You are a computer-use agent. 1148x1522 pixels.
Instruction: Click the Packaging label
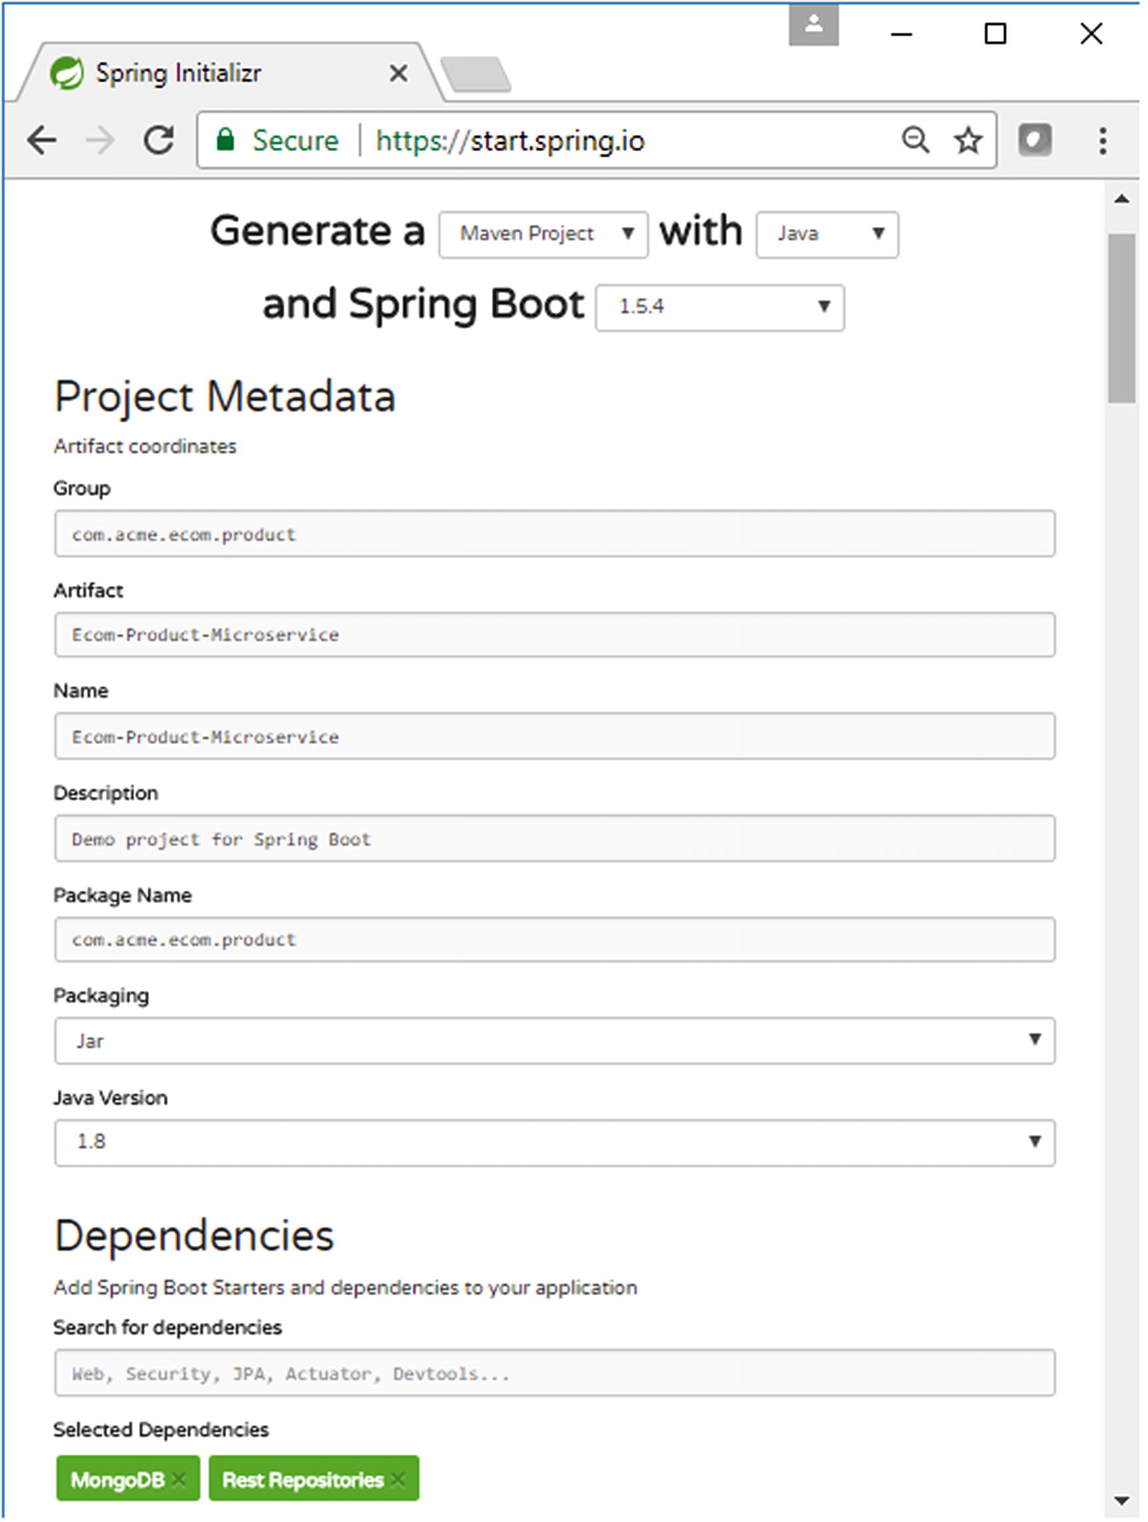tap(101, 996)
